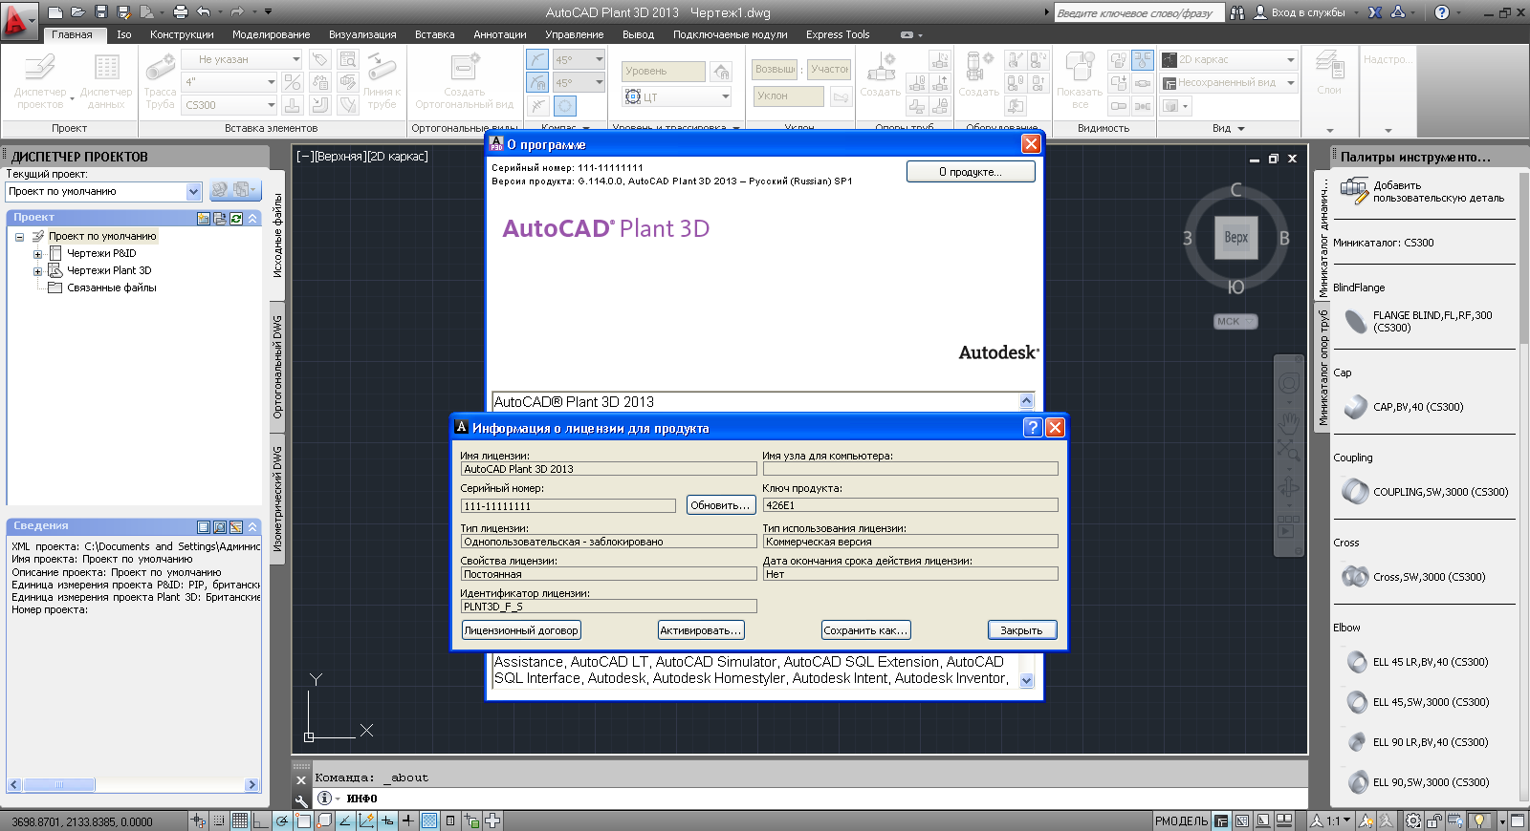Open the Текущий проект combo box
Image resolution: width=1530 pixels, height=831 pixels.
pos(103,192)
